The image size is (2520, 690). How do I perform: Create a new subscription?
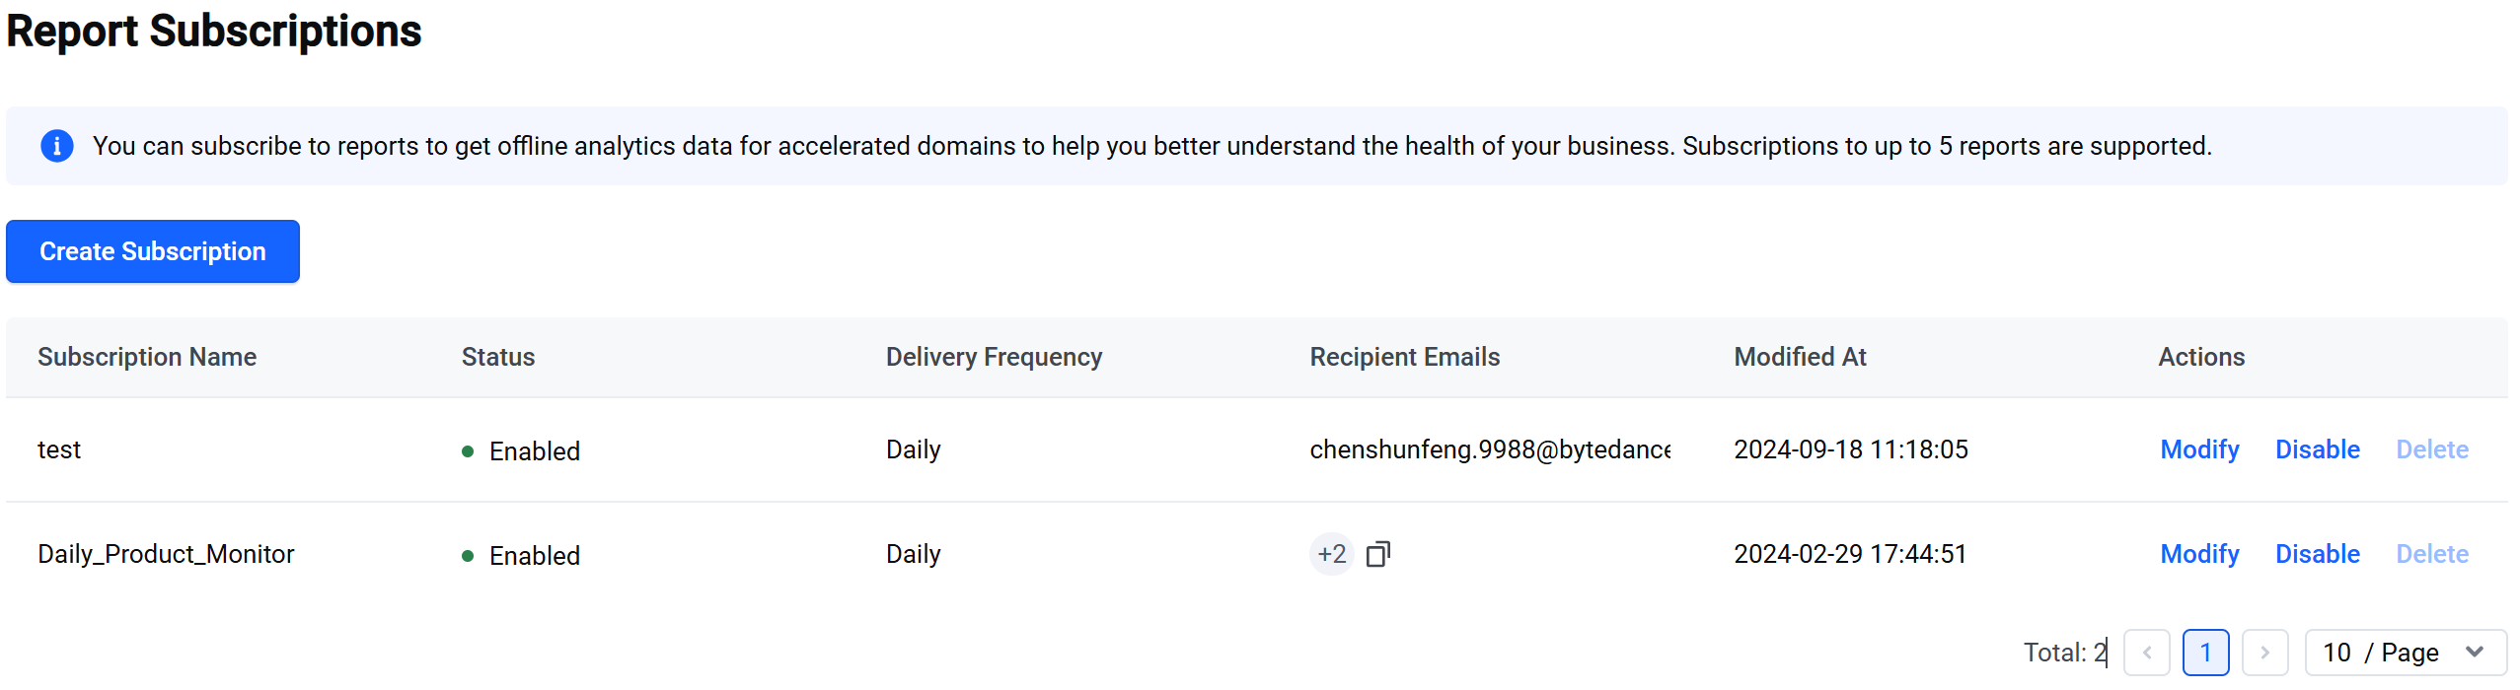click(x=153, y=251)
